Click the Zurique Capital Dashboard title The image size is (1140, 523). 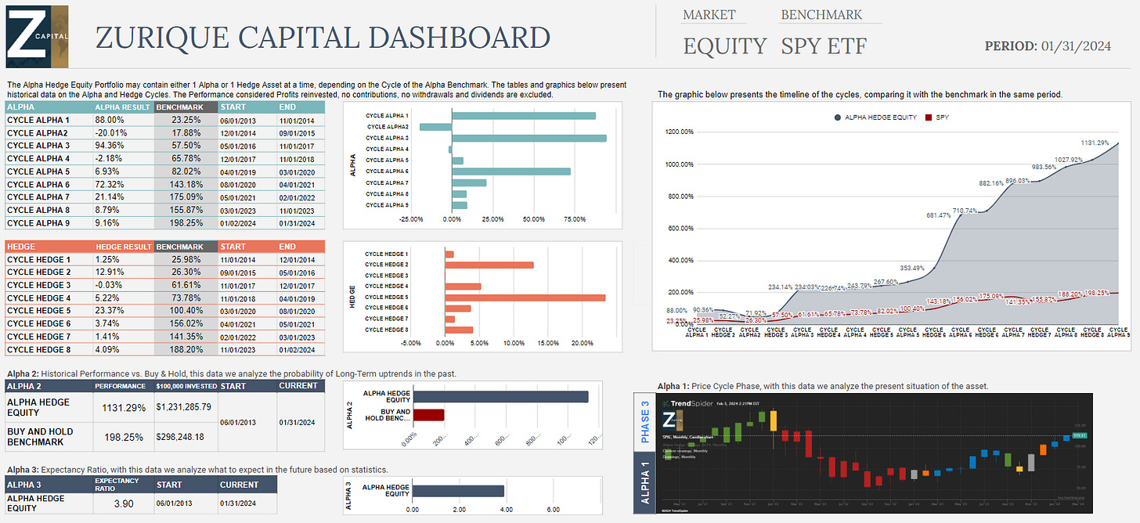(x=323, y=38)
